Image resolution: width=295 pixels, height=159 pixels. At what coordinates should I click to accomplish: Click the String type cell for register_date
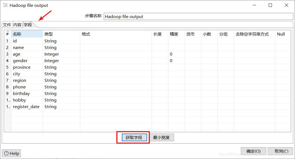click(61, 107)
